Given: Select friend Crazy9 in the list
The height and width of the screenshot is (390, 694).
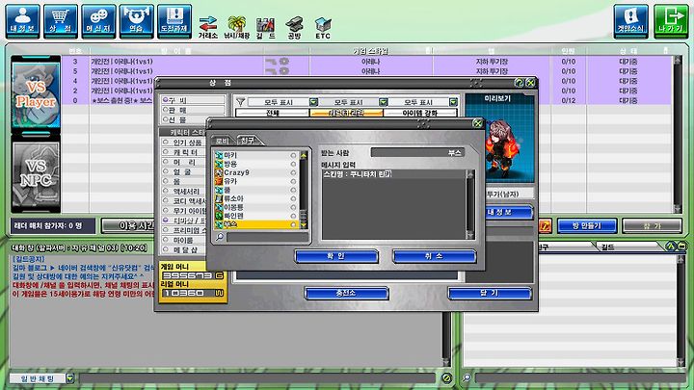Looking at the screenshot, I should point(255,172).
